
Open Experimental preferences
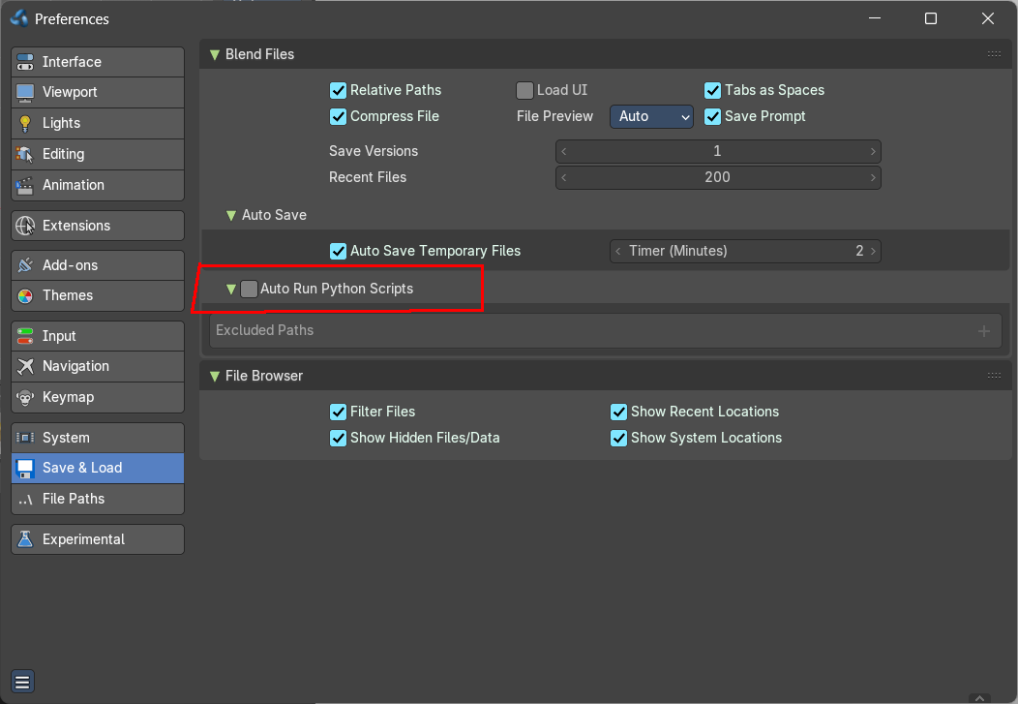pyautogui.click(x=98, y=539)
